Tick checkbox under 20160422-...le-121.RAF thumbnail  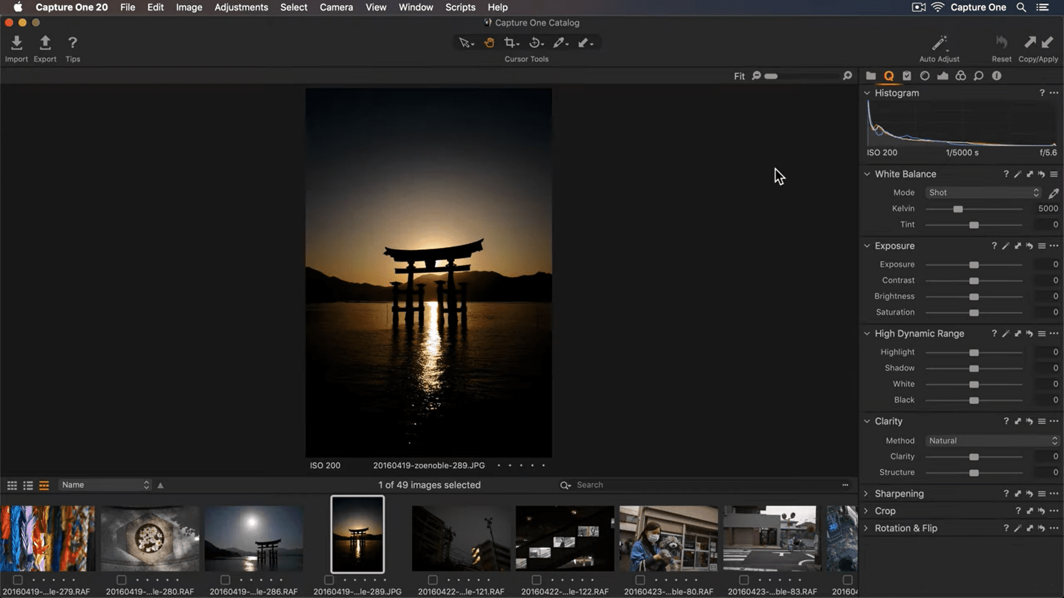pos(433,580)
